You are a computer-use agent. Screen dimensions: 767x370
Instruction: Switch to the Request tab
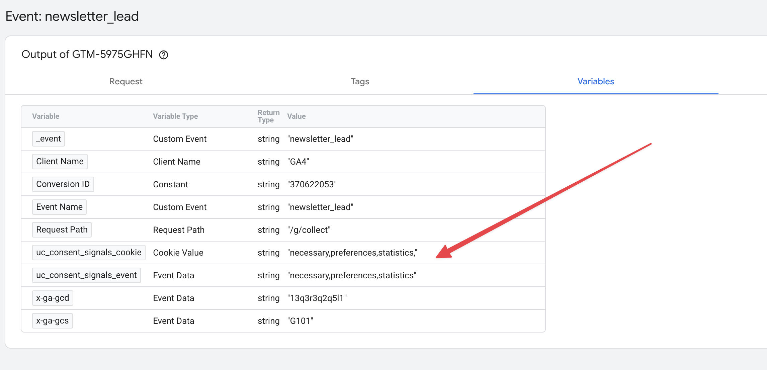126,81
